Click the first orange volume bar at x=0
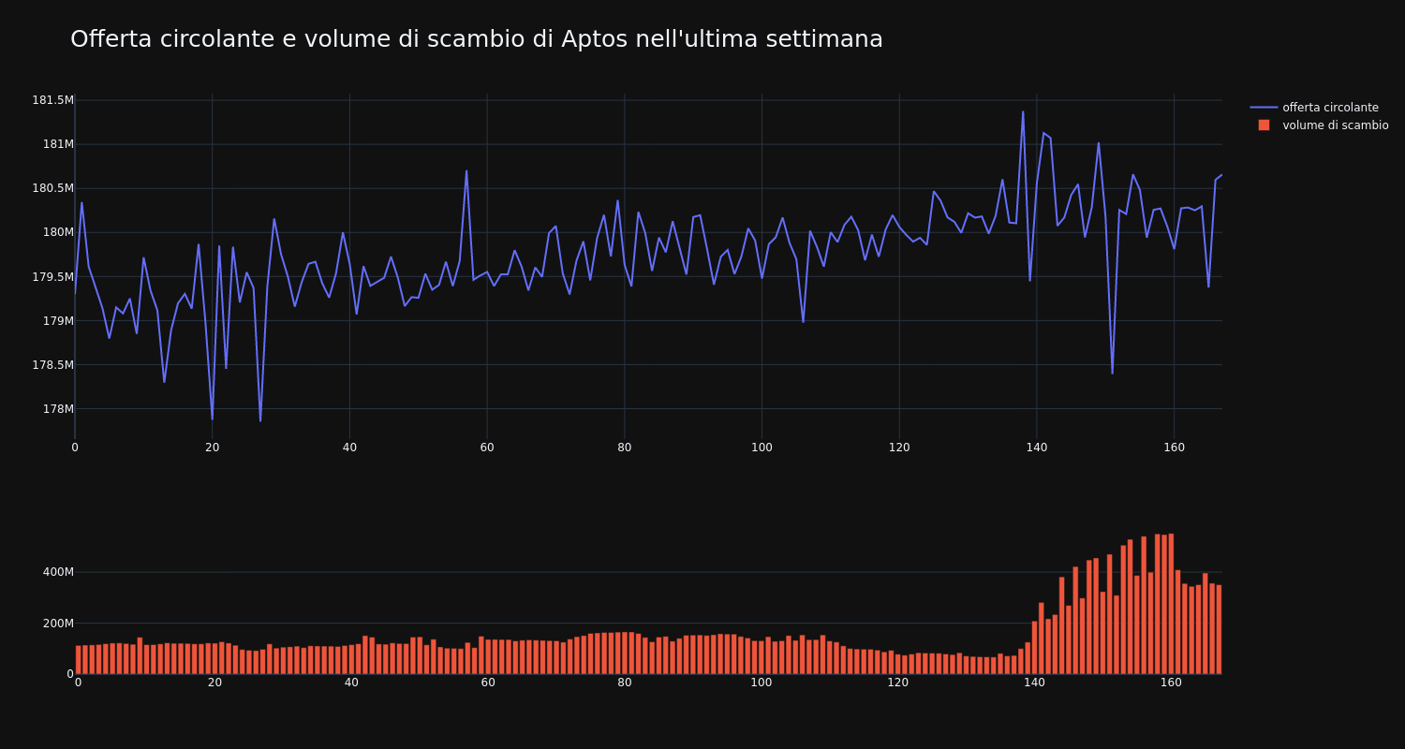This screenshot has width=1405, height=749. coord(79,659)
